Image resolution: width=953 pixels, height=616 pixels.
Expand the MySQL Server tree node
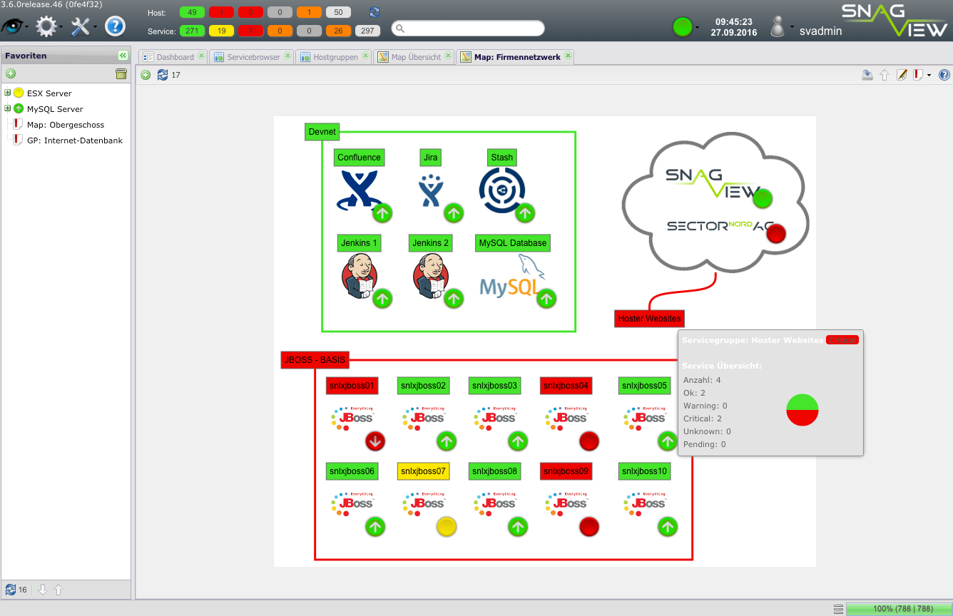click(8, 108)
